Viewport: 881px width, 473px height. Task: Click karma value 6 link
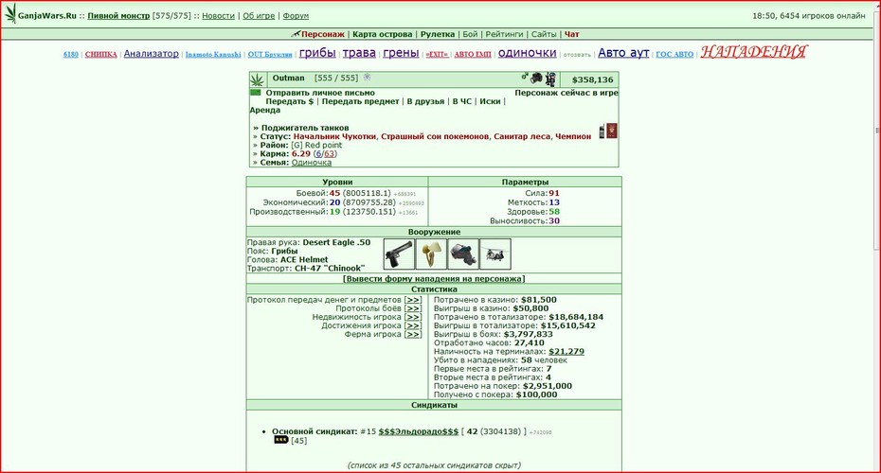(318, 154)
